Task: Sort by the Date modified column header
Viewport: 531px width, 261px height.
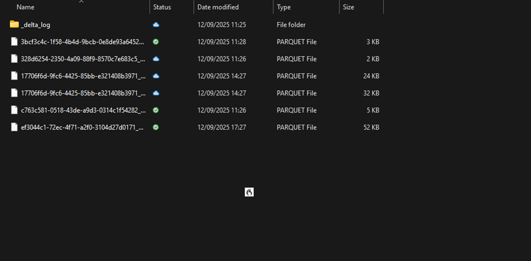Action: tap(218, 7)
